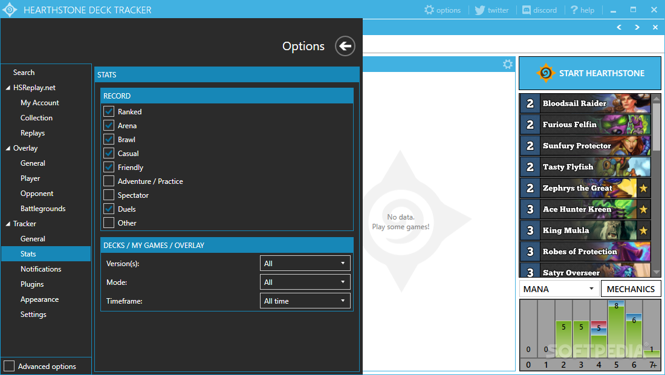Click the back arrow in Options
The height and width of the screenshot is (375, 665).
[345, 46]
